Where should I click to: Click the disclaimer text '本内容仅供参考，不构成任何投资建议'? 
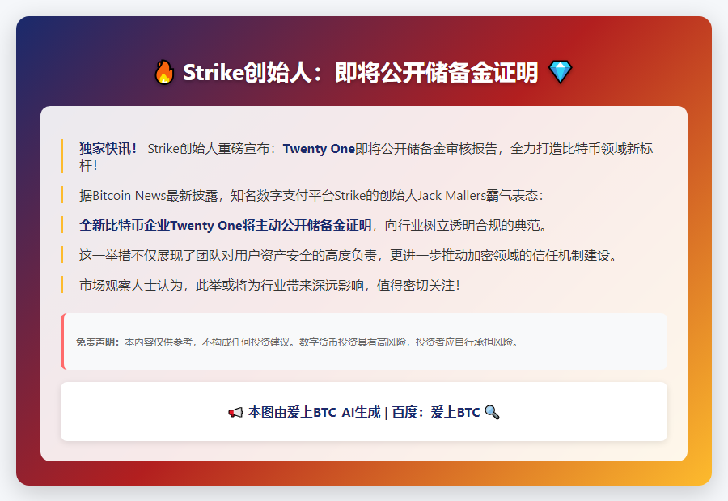(x=209, y=342)
